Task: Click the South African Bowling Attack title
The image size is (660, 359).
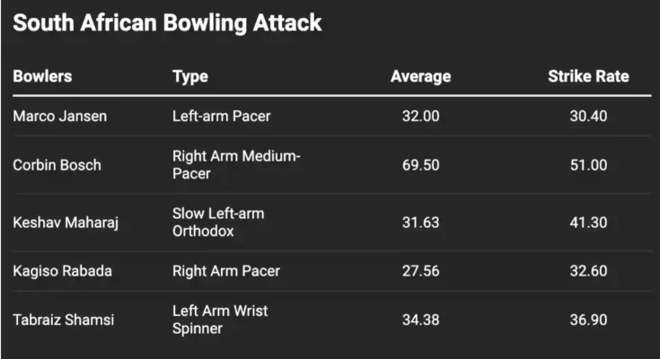Action: [167, 23]
